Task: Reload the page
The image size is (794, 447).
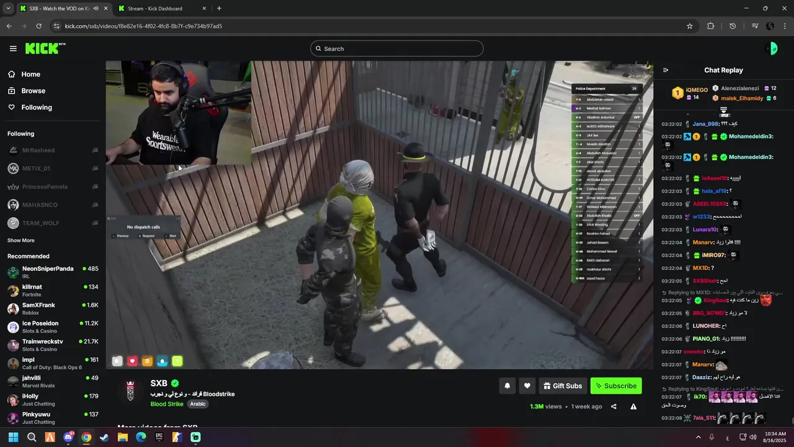Action: pyautogui.click(x=38, y=26)
